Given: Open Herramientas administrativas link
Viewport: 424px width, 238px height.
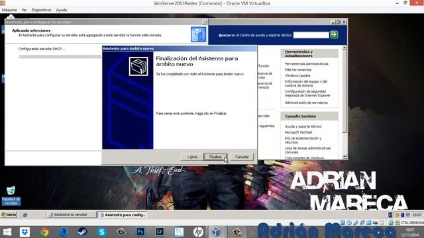Looking at the screenshot, I should pos(306,63).
